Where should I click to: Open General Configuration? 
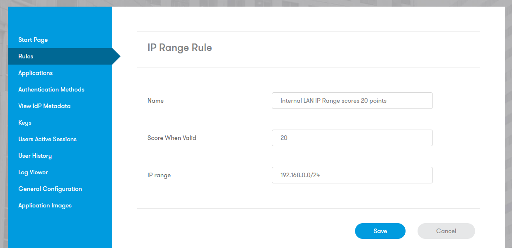point(50,189)
